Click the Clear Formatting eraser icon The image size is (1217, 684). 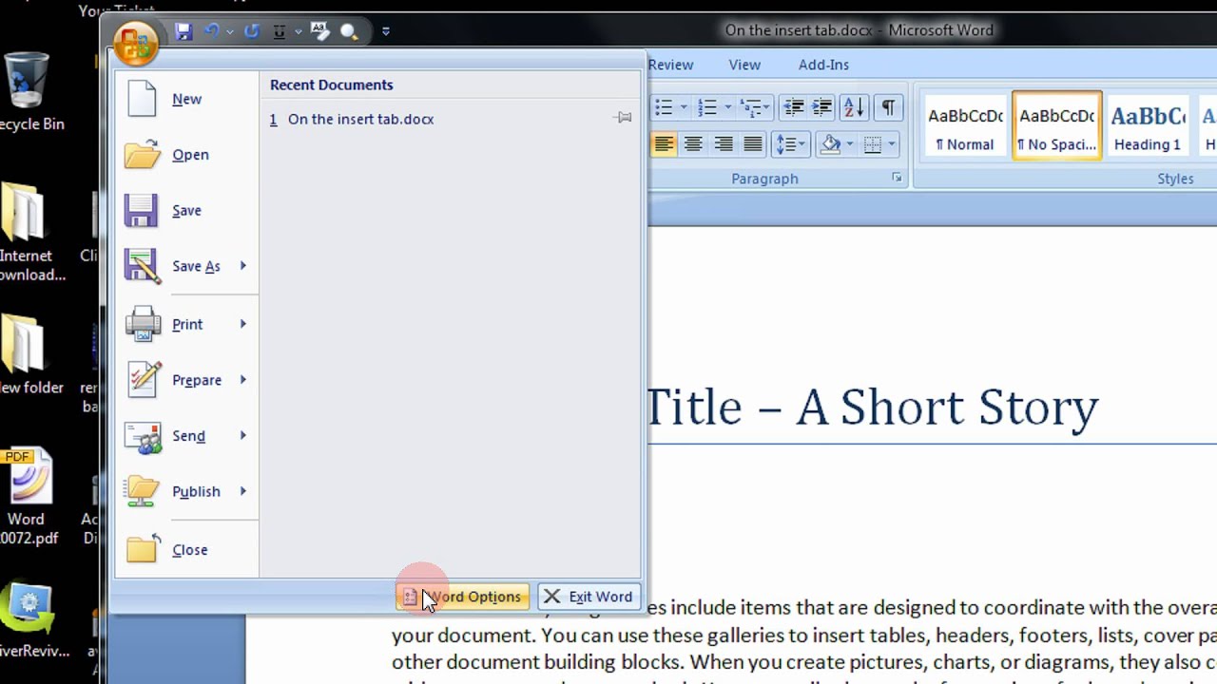(319, 31)
